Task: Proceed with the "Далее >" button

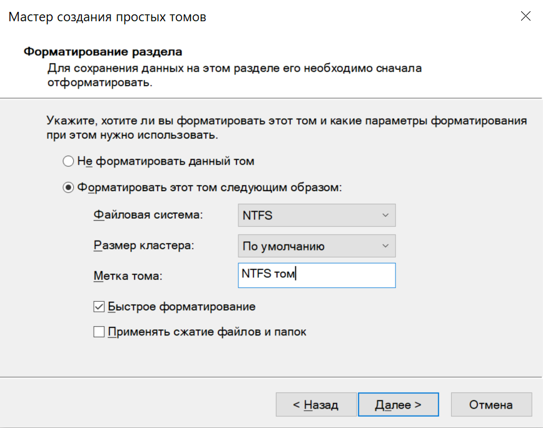Action: coord(398,405)
